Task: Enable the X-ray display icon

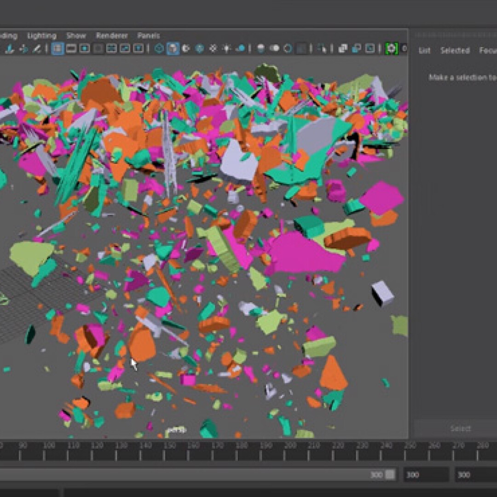Action: point(343,48)
